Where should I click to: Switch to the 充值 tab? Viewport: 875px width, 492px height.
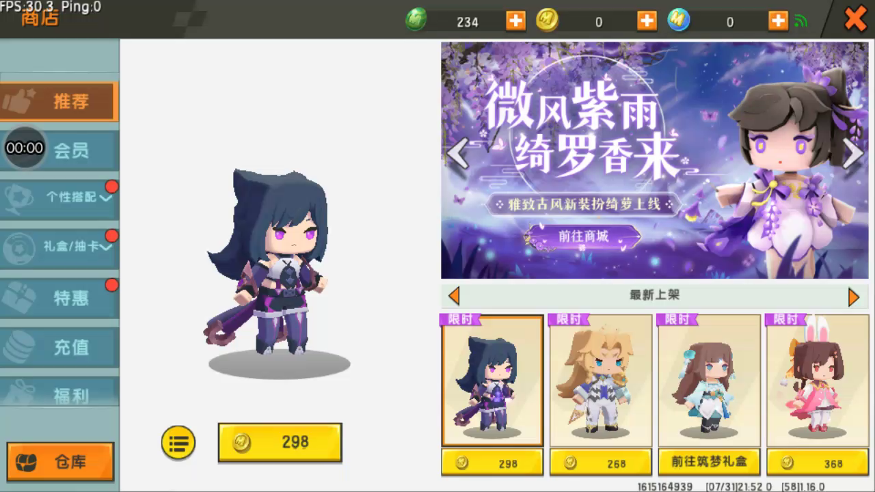click(x=59, y=347)
